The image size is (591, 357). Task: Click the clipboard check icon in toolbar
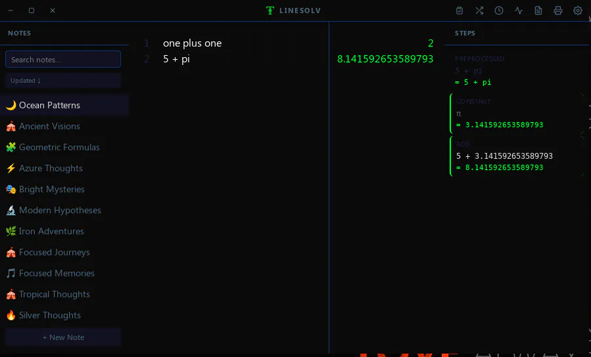(x=460, y=10)
